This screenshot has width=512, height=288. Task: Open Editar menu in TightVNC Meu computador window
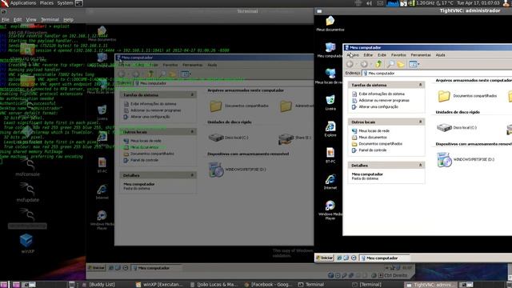[x=368, y=55]
